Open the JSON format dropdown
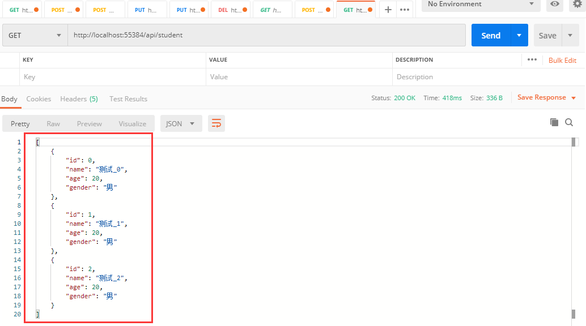 181,123
